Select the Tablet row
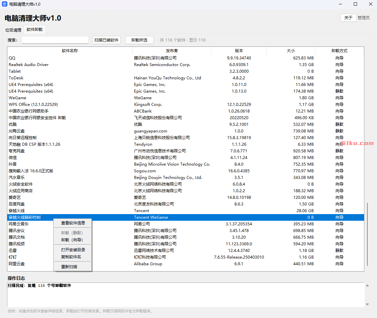The image size is (377, 318). tap(186, 71)
